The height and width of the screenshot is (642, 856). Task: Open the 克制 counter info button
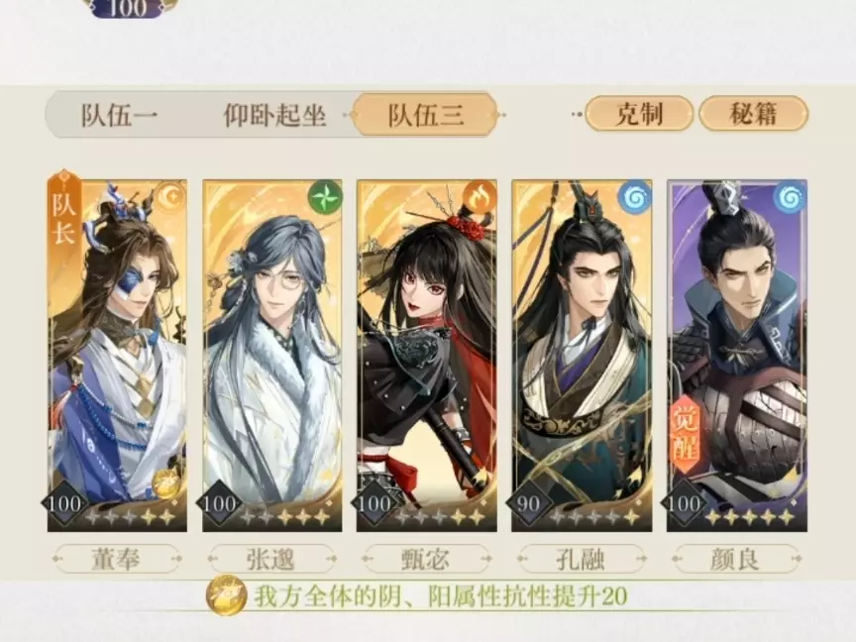click(x=639, y=114)
